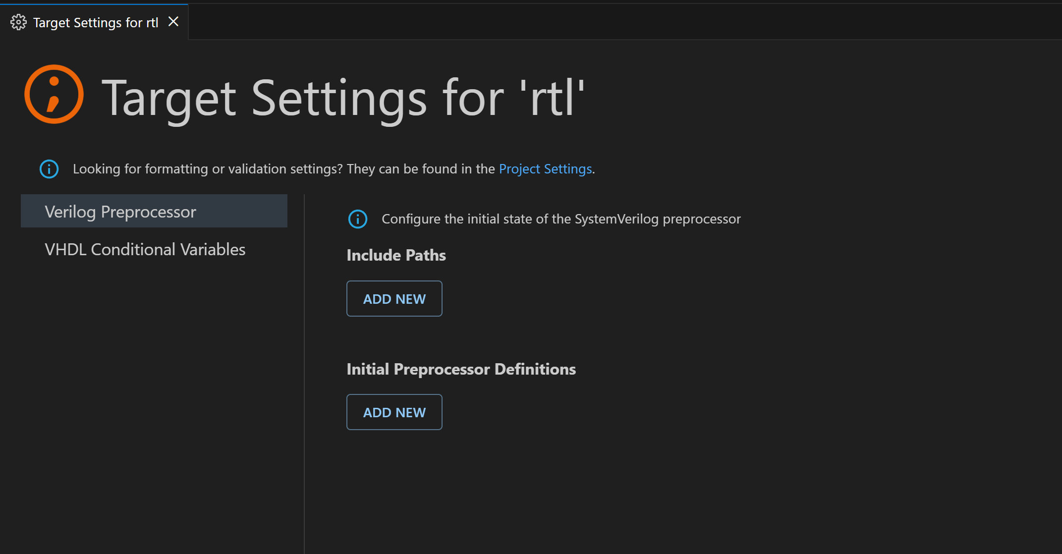Click the Initial Preprocessor Definitions heading
The width and height of the screenshot is (1062, 554).
(x=461, y=369)
